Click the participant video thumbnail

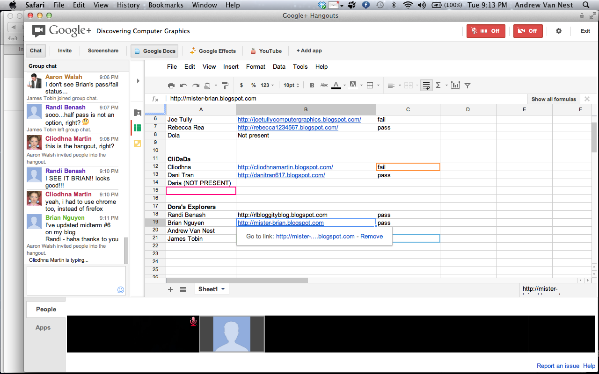[x=232, y=334]
